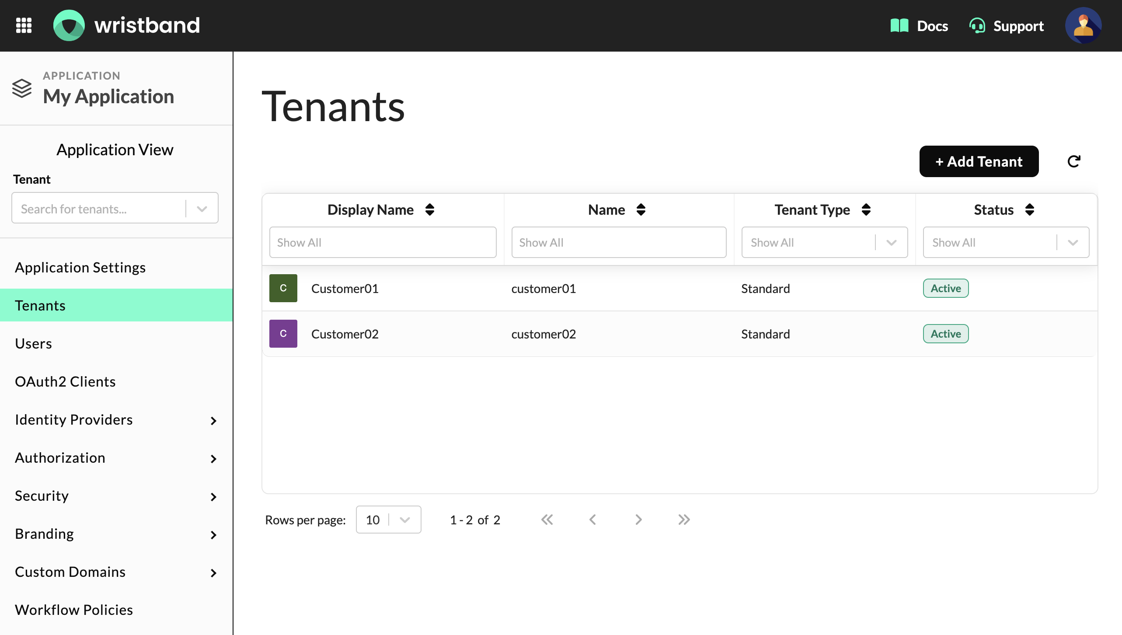Sort by Status column arrows
The image size is (1122, 635).
tap(1030, 209)
